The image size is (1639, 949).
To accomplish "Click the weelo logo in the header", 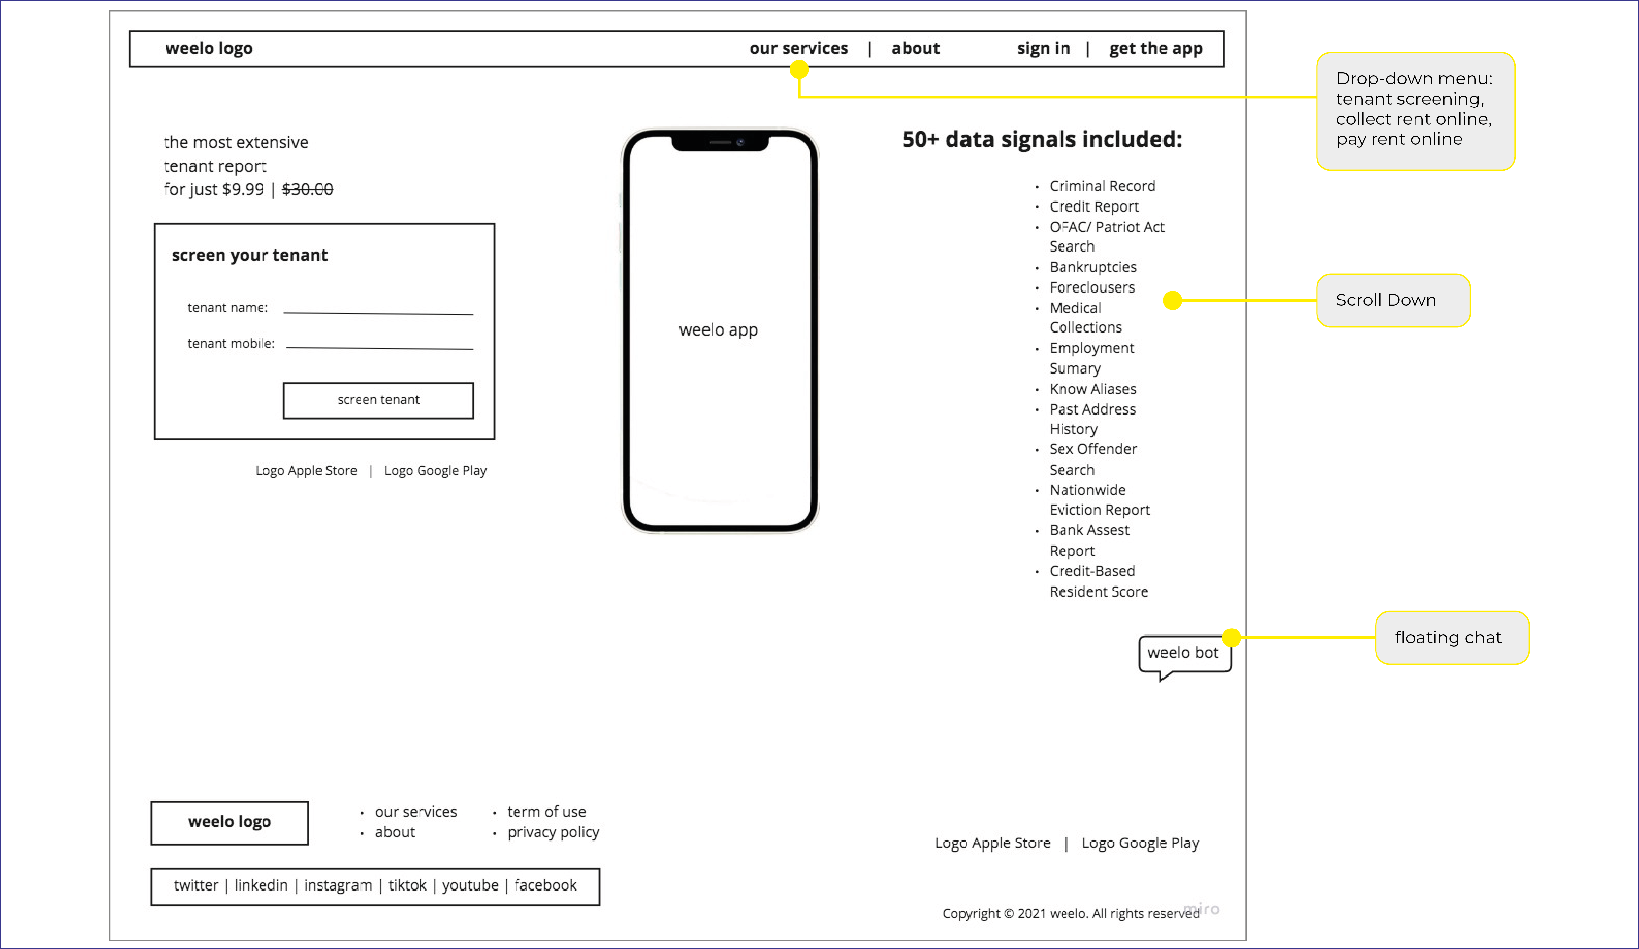I will coord(209,48).
